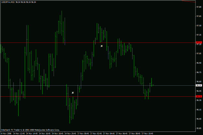Select the lower red horizontal line at 96.36
Image resolution: width=203 pixels, height=135 pixels.
click(x=98, y=97)
